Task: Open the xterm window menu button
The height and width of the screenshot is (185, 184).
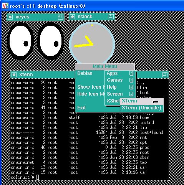Action: pyautogui.click(x=14, y=74)
